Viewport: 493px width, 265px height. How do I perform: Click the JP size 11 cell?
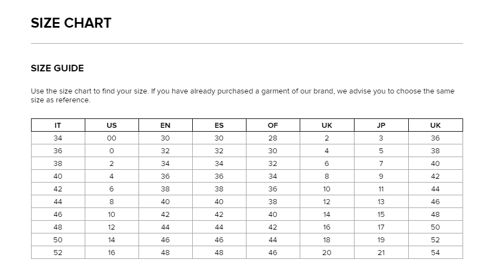381,189
